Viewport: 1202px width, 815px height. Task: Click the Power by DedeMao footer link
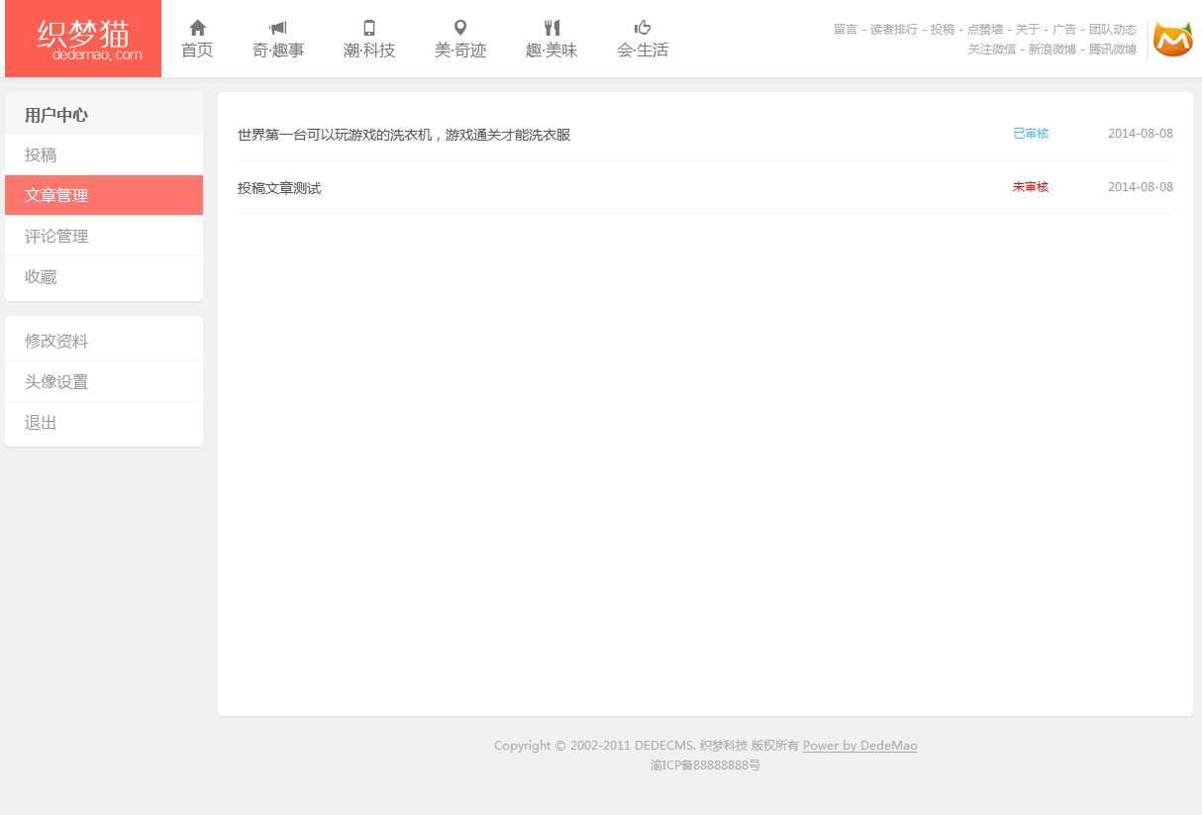point(859,746)
